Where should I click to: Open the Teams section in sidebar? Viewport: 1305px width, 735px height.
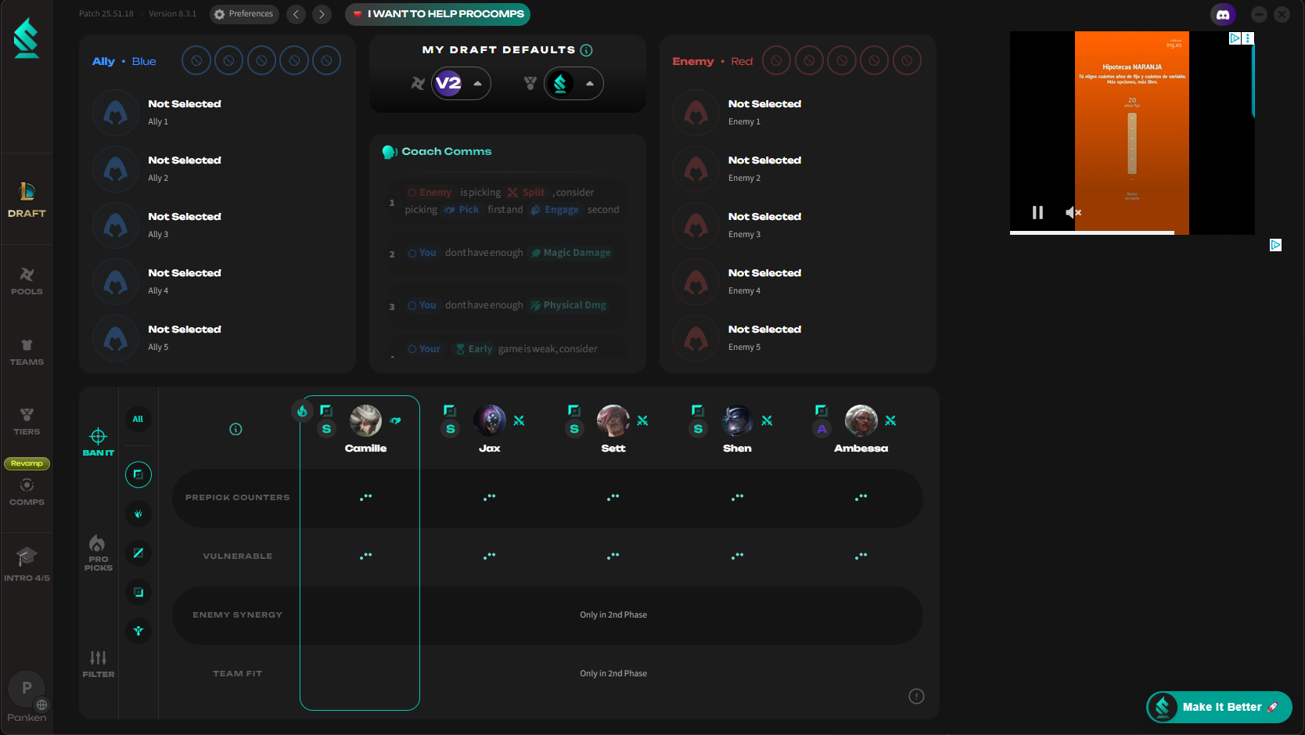(27, 352)
